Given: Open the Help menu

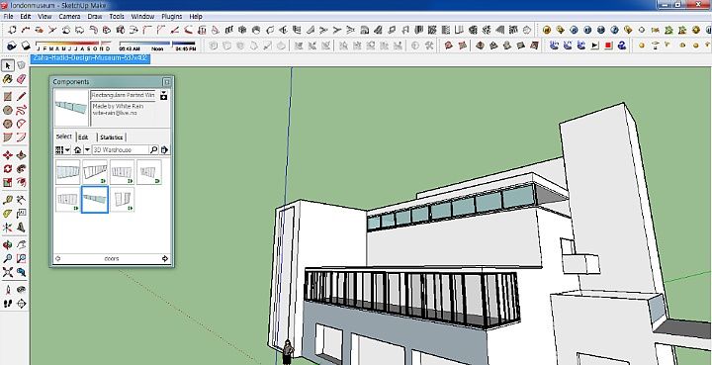Looking at the screenshot, I should coord(196,17).
